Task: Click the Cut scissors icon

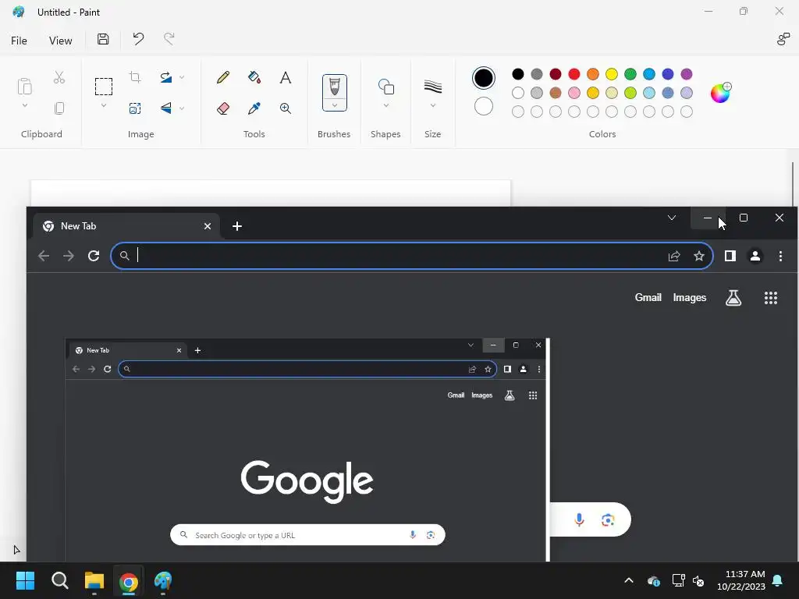Action: [x=59, y=77]
